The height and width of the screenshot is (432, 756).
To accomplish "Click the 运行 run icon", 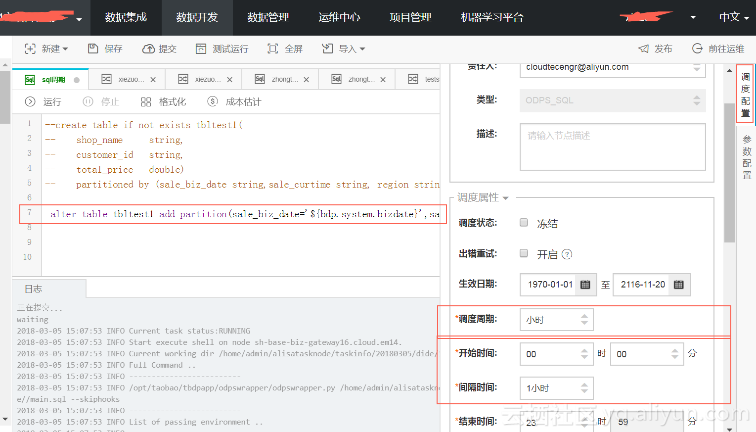I will point(30,101).
